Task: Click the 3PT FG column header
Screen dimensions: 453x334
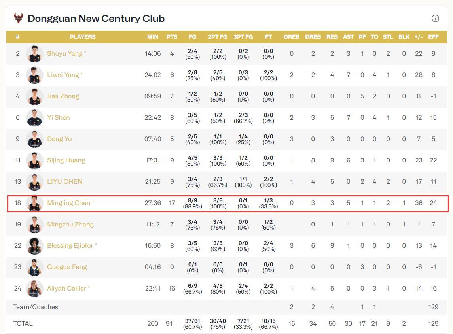Action: tap(243, 37)
